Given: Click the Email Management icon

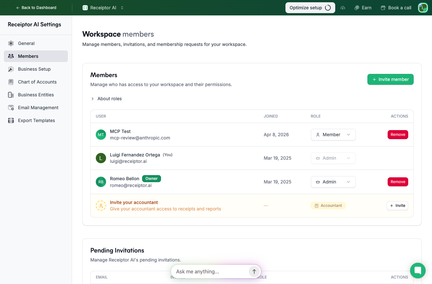Looking at the screenshot, I should [11, 108].
